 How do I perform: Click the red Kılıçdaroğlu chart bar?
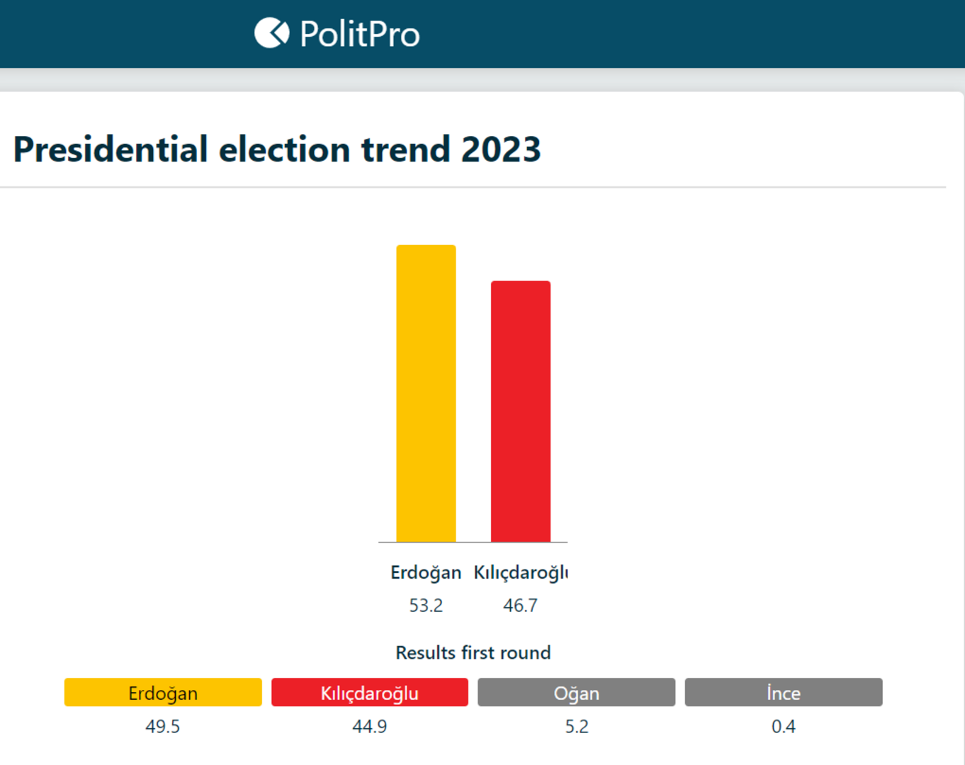coord(521,412)
